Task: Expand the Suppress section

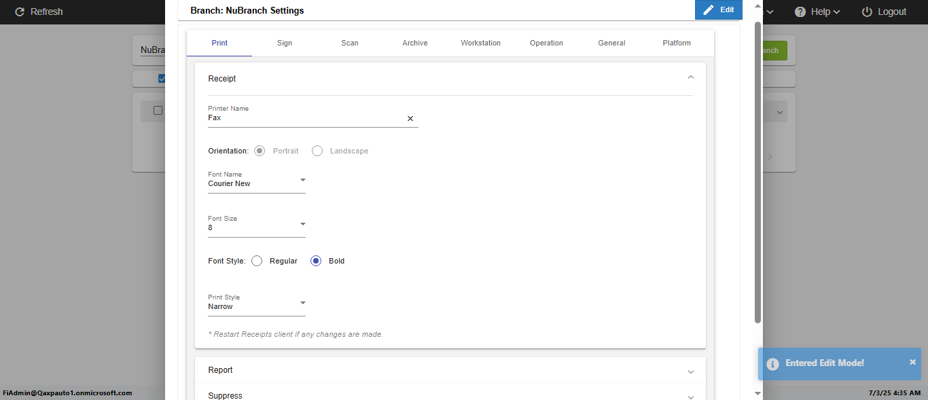Action: click(x=690, y=396)
